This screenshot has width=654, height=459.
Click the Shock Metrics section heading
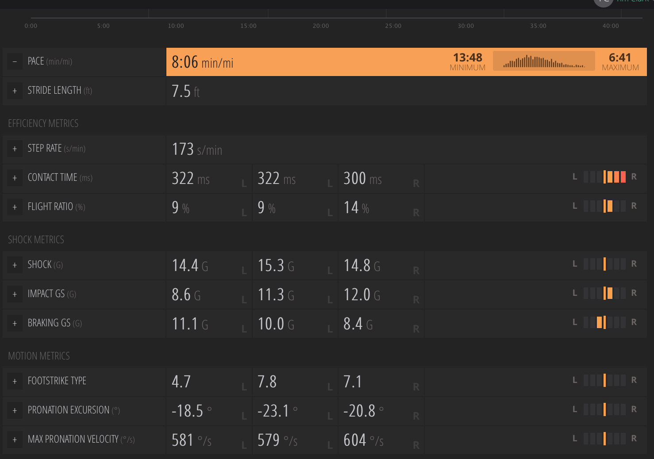(x=36, y=240)
